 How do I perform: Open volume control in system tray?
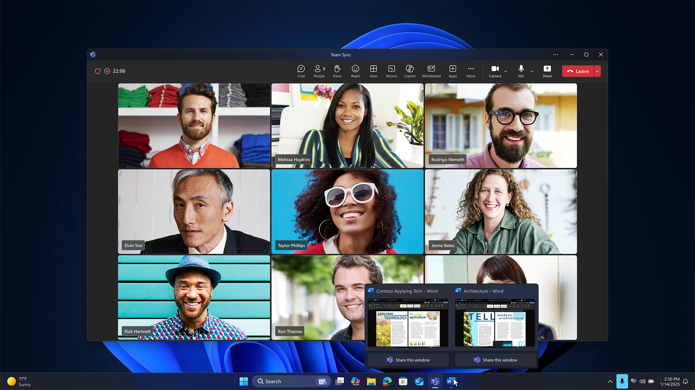[642, 381]
